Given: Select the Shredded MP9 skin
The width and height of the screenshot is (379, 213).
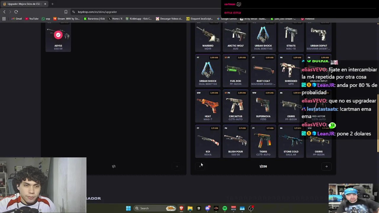Looking at the screenshot, I should tap(291, 71).
